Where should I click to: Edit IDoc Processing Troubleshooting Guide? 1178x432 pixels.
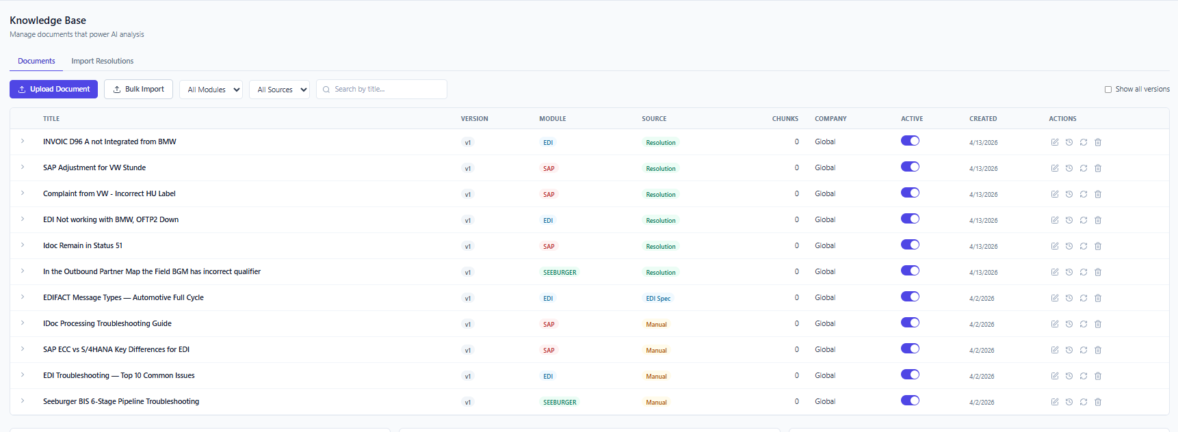click(x=1055, y=324)
